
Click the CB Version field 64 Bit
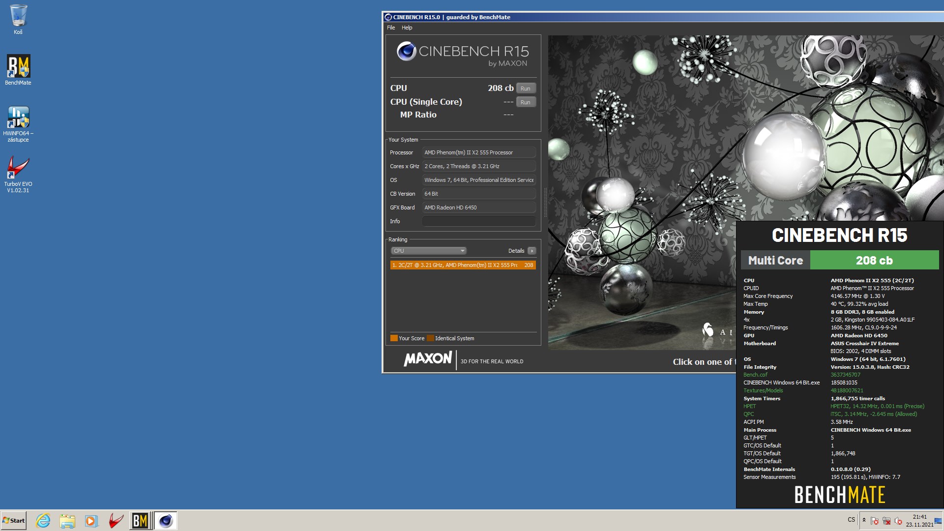[x=479, y=194]
